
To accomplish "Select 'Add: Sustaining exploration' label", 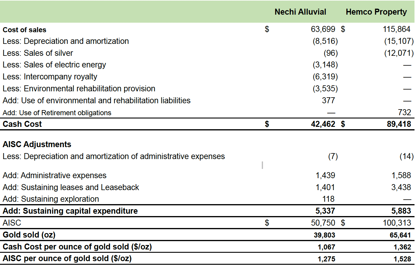I will (51, 199).
